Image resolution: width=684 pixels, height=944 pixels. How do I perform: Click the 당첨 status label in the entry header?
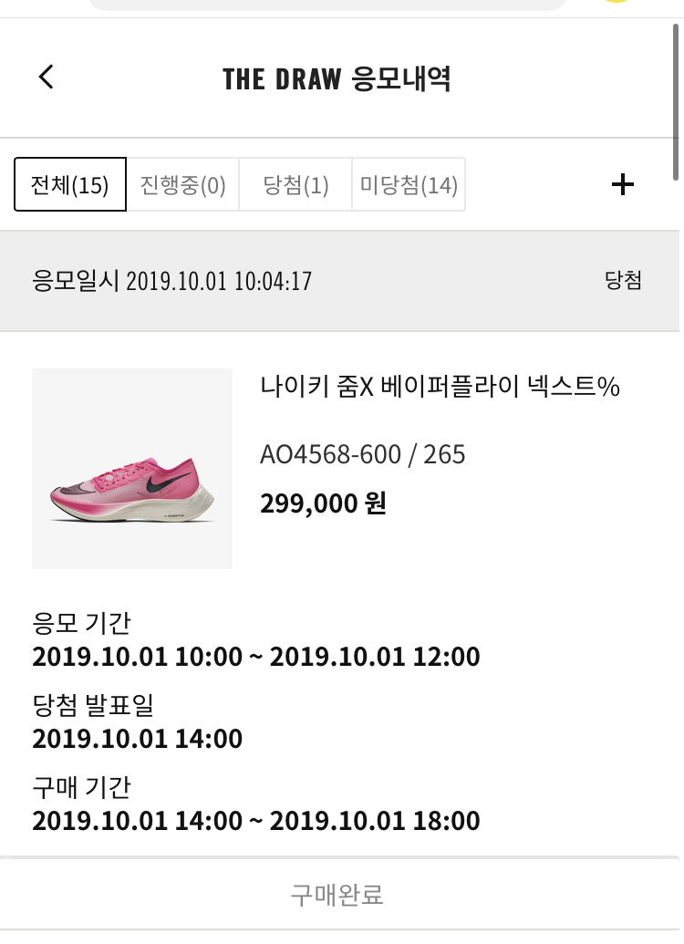point(623,280)
